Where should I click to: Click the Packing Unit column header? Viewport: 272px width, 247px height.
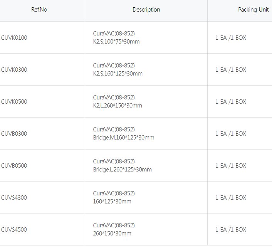(x=253, y=10)
